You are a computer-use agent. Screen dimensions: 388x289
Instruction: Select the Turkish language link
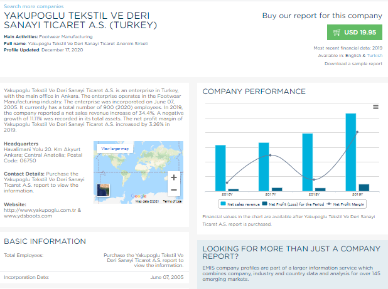tap(375, 56)
